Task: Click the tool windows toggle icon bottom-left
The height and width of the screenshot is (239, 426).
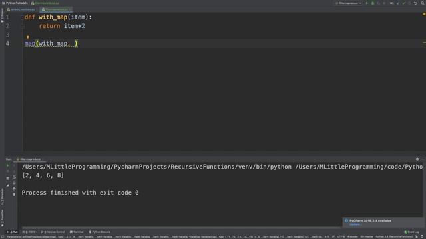Action: (3, 236)
